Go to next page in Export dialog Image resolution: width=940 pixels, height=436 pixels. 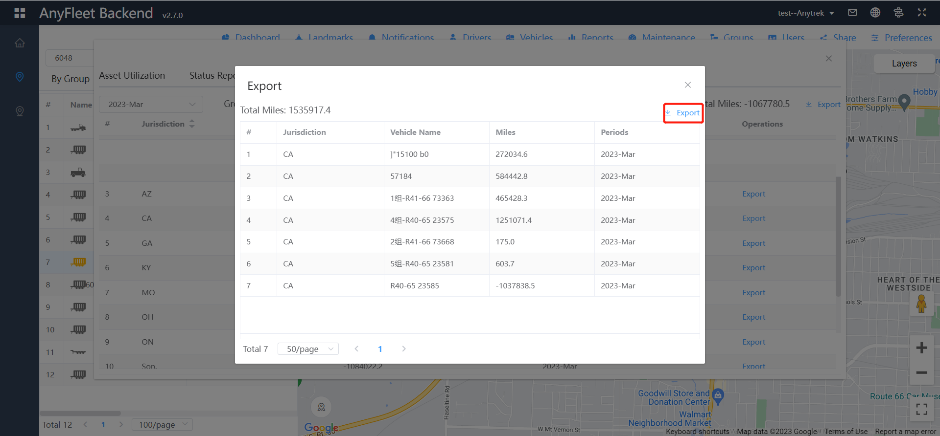tap(404, 349)
